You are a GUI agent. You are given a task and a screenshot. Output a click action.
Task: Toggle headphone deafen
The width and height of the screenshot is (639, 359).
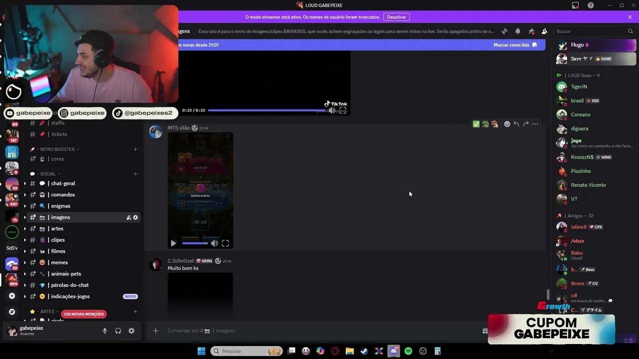pos(118,331)
